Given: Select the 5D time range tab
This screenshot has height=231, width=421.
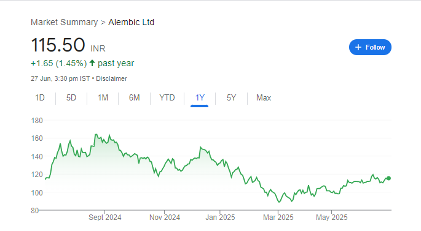Looking at the screenshot, I should coord(71,97).
